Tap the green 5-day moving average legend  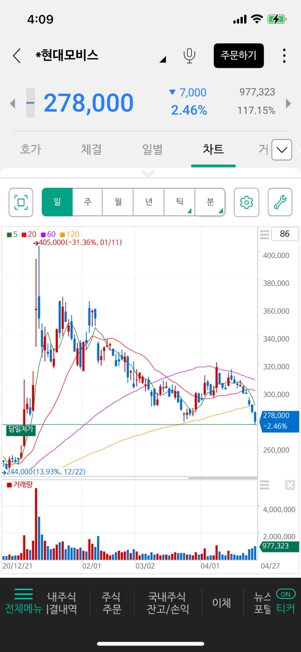tap(12, 235)
